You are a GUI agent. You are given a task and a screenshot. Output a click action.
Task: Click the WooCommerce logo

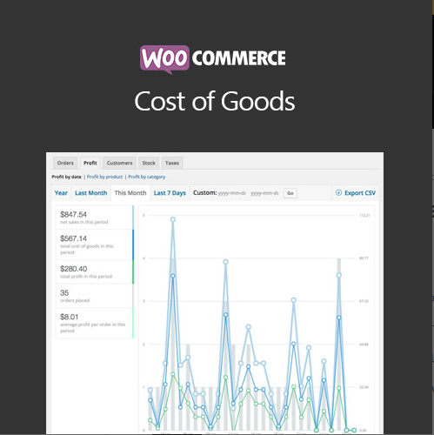(213, 59)
